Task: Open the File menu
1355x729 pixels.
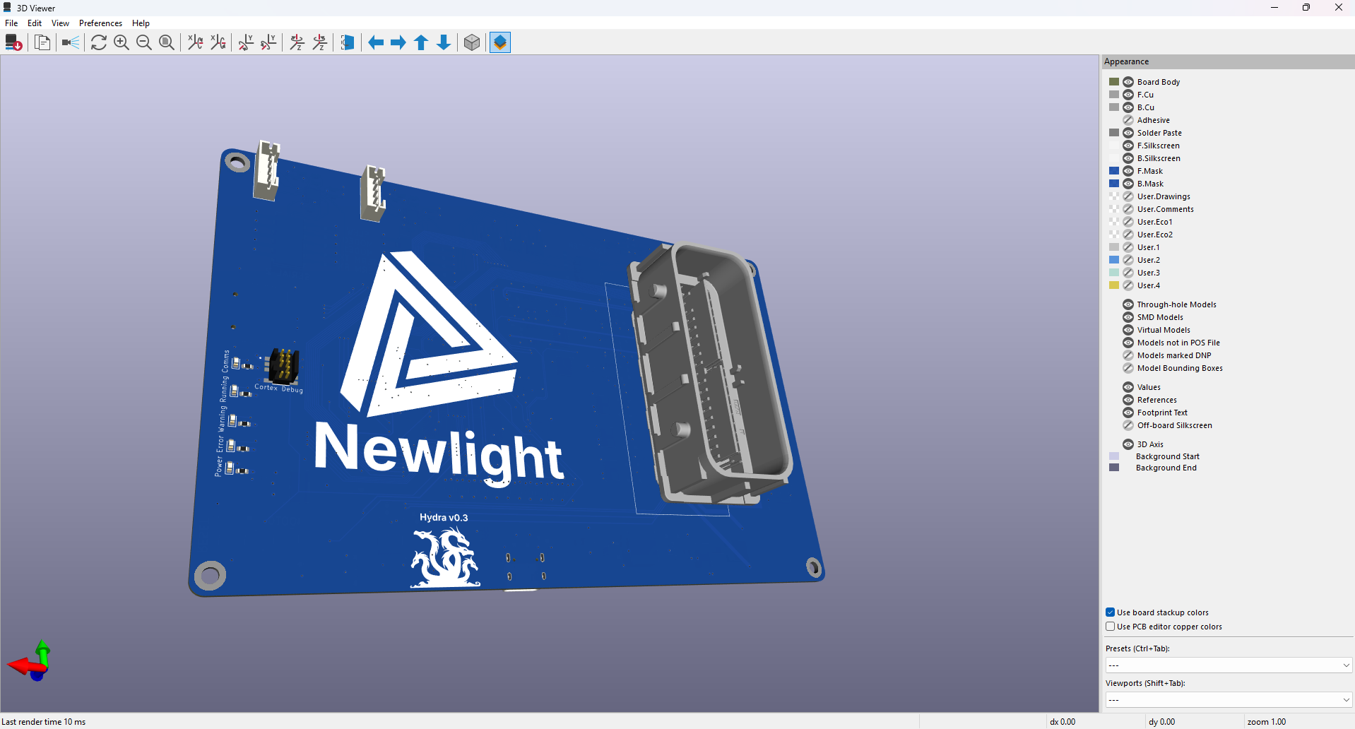Action: coord(11,23)
